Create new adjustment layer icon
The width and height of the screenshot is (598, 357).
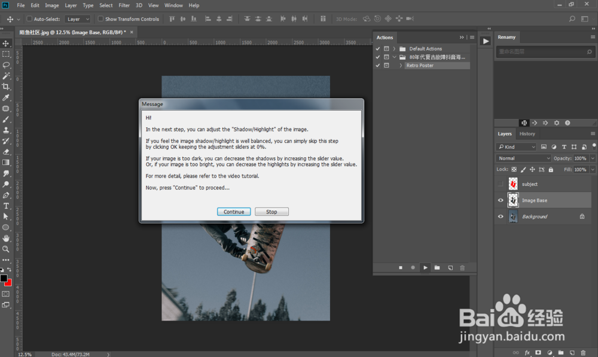point(550,353)
